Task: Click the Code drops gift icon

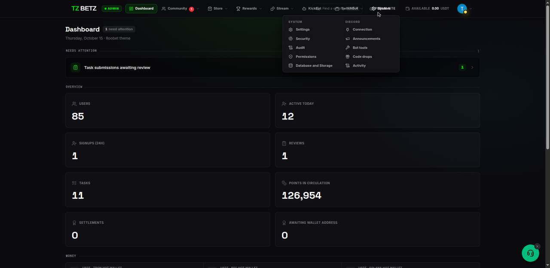Action: tap(348, 57)
